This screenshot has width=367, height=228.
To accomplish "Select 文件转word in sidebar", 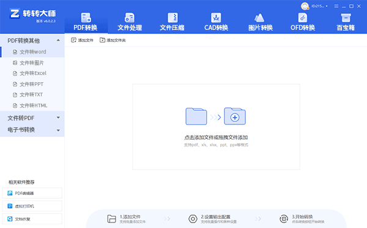I will [32, 52].
